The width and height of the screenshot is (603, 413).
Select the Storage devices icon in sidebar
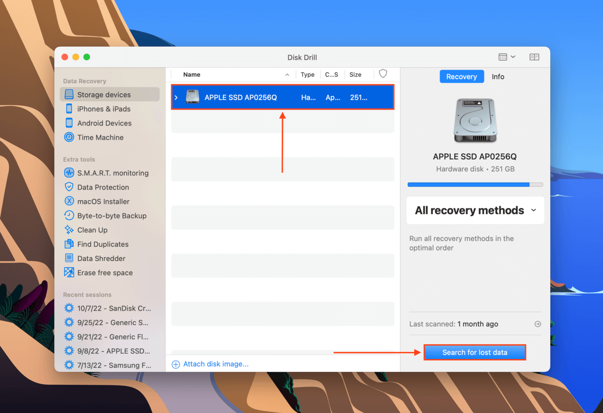(69, 94)
